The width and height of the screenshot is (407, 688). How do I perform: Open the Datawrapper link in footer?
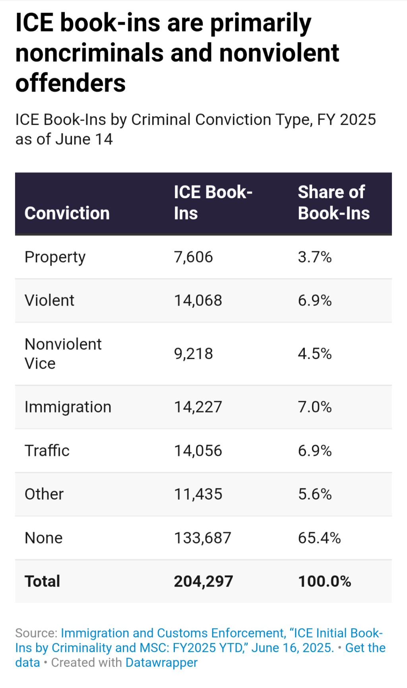pos(161,663)
